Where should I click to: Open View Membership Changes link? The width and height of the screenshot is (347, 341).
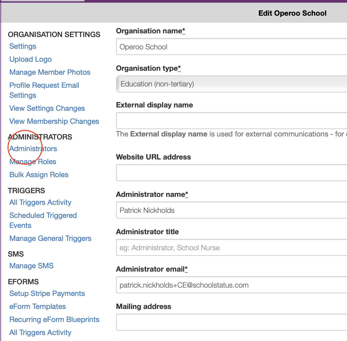point(54,121)
